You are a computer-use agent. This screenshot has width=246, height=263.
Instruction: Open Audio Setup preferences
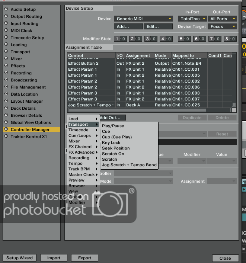tap(23, 9)
